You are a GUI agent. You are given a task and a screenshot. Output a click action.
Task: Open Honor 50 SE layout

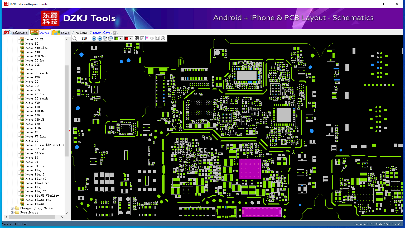click(34, 39)
